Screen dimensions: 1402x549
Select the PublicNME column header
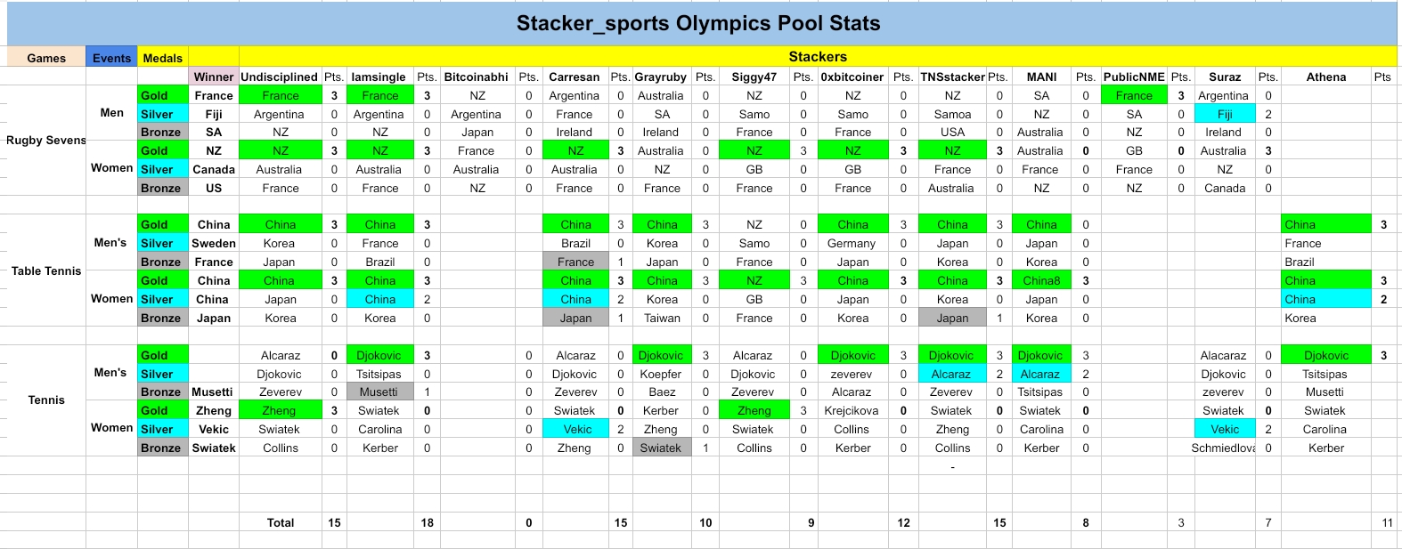1134,77
